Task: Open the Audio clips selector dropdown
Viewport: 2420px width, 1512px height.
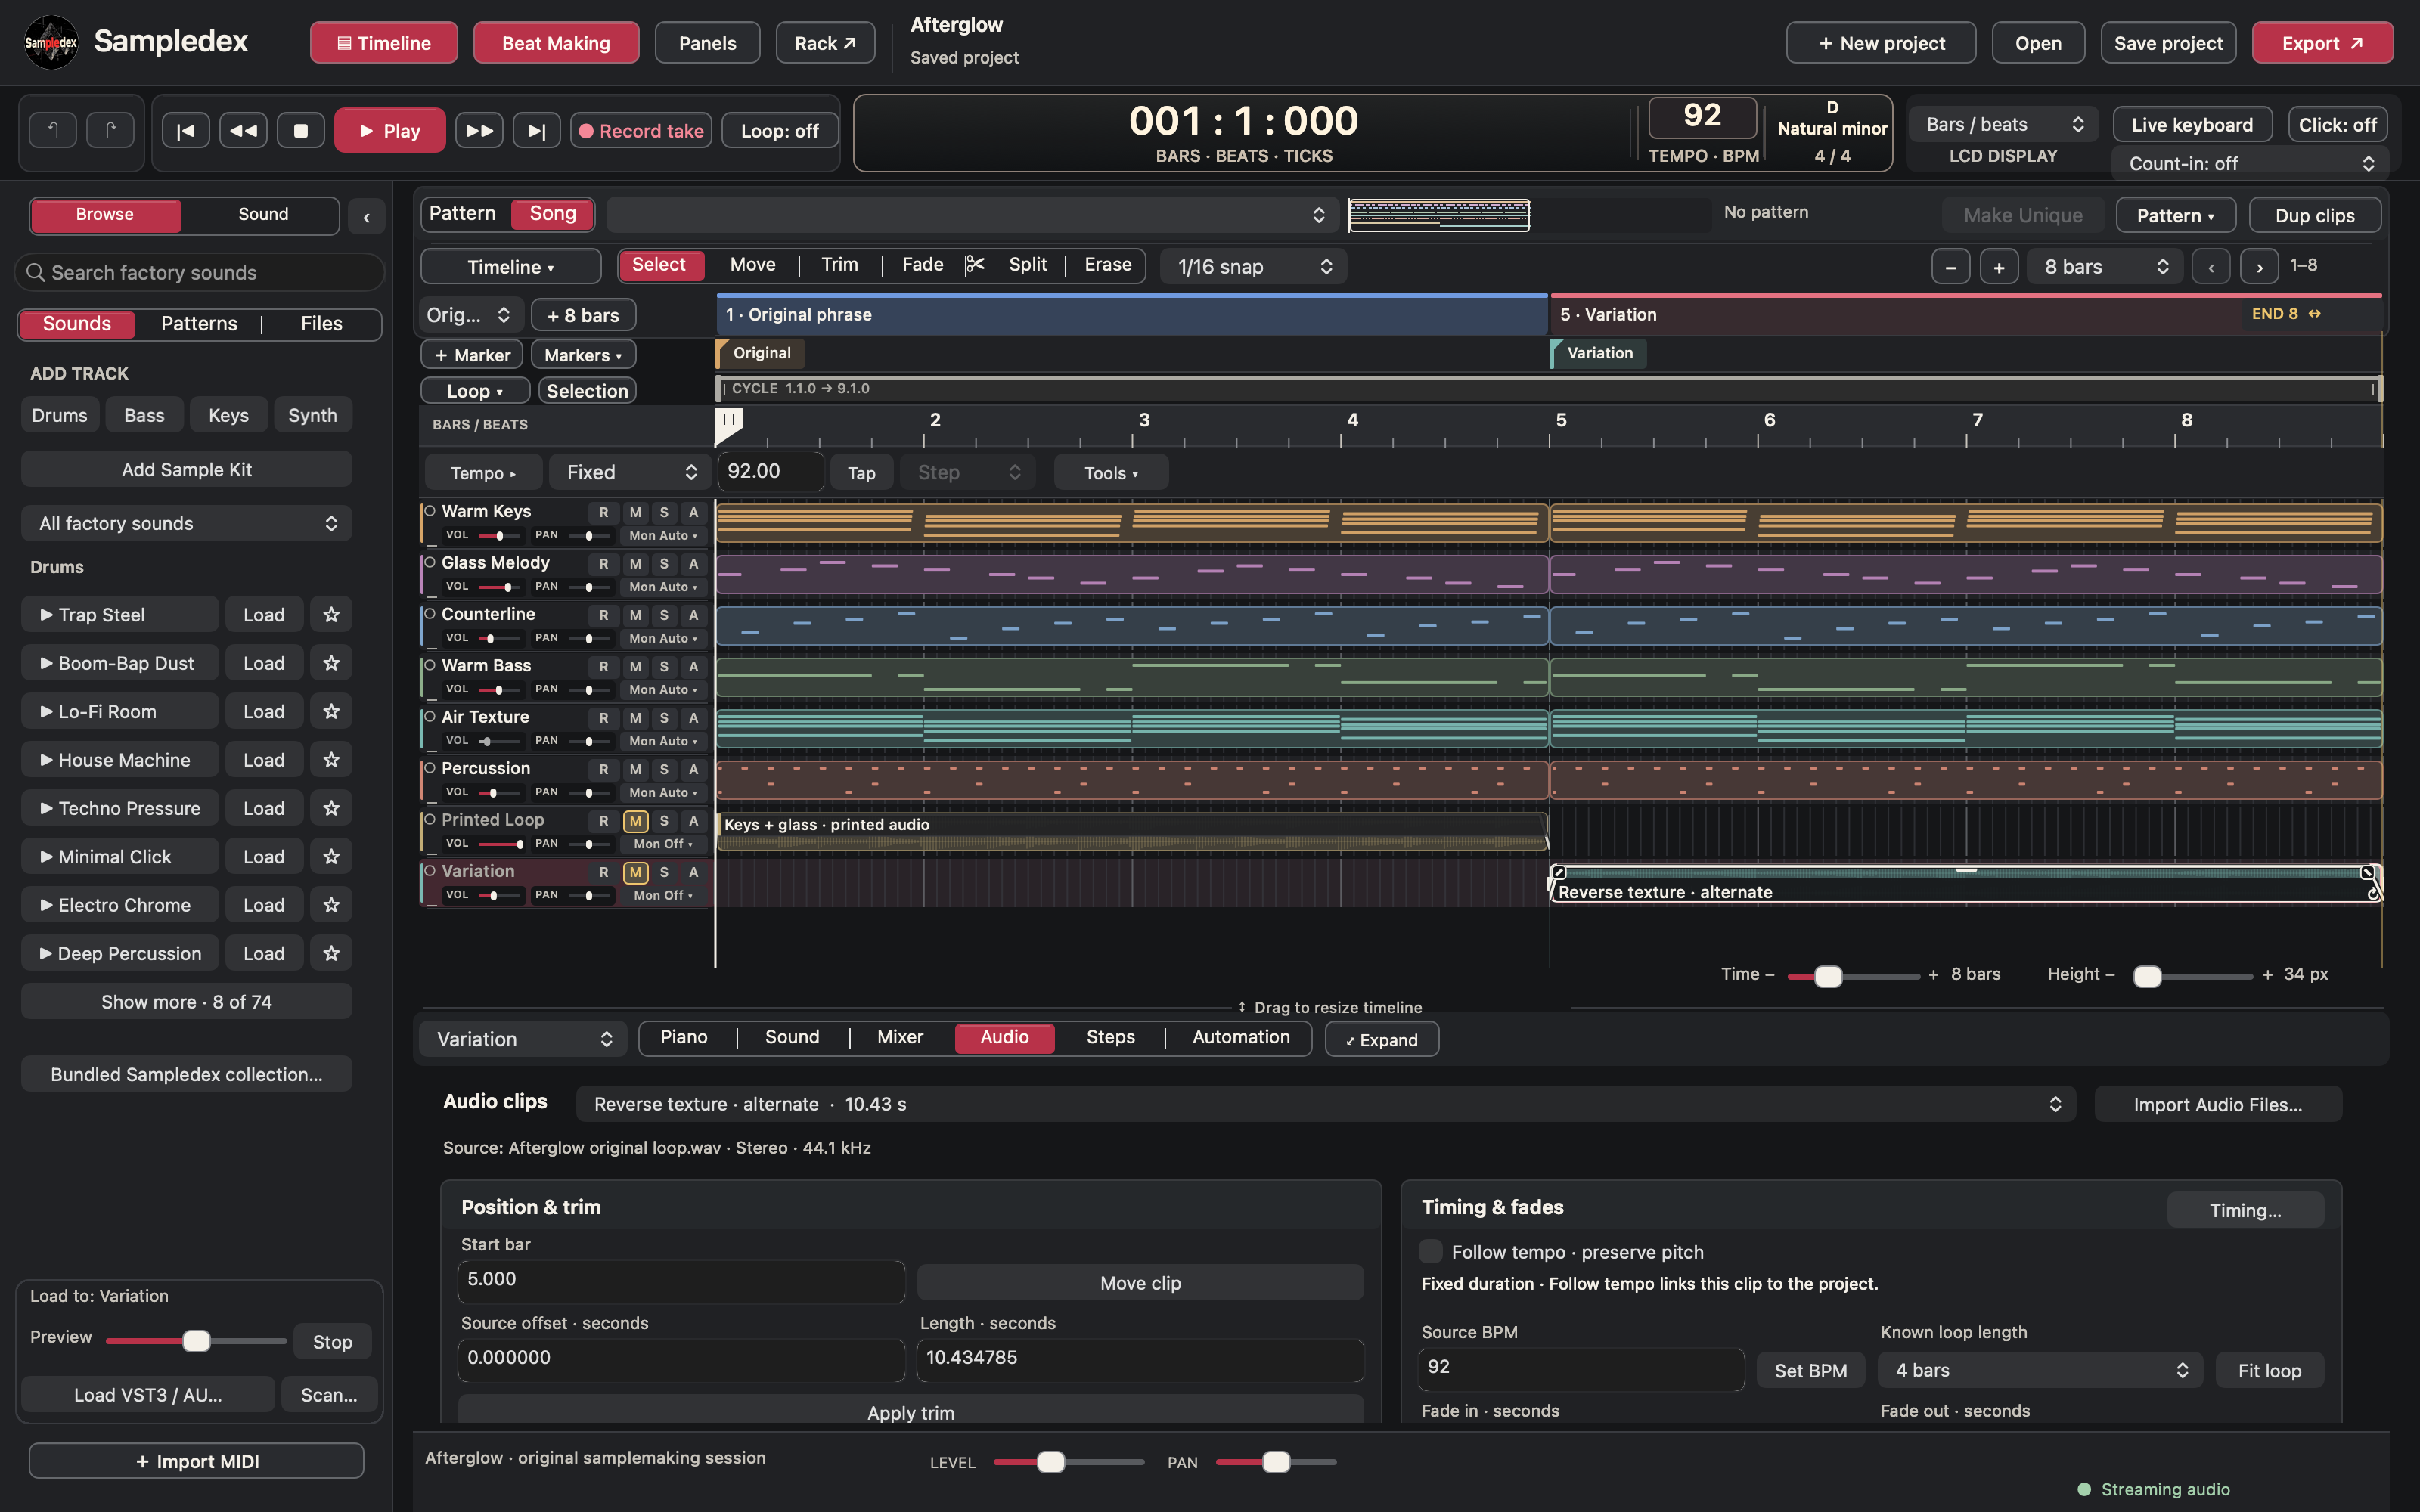Action: 1326,1104
